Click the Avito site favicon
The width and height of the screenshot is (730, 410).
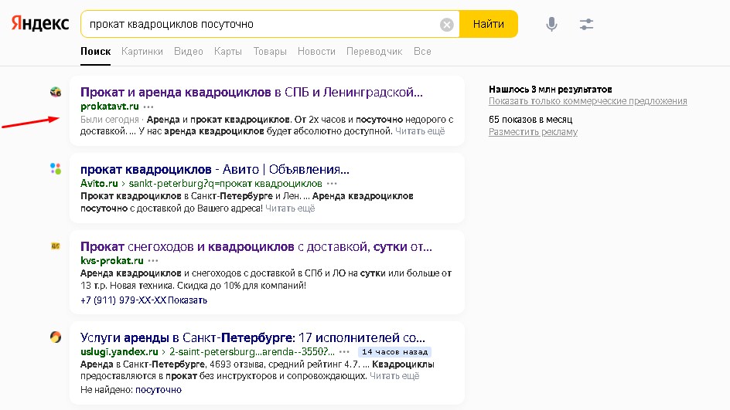[x=56, y=169]
